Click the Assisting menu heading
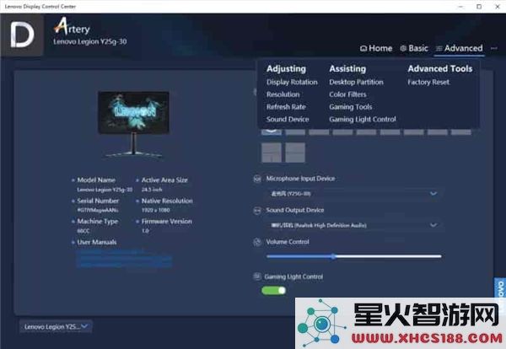Viewport: 506px width, 349px height. (347, 68)
